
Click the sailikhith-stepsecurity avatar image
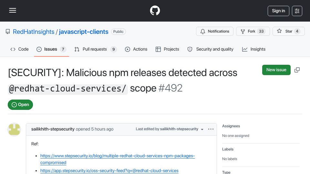coord(14,130)
